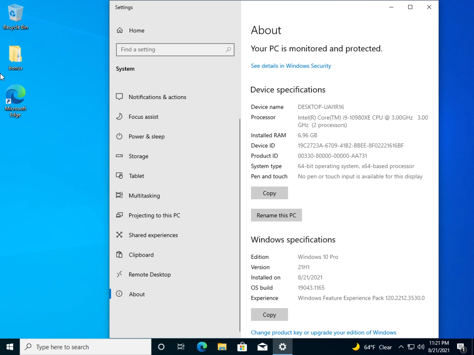Screen dimensions: 474x355
Task: Click the Find a setting search box
Action: (x=175, y=50)
